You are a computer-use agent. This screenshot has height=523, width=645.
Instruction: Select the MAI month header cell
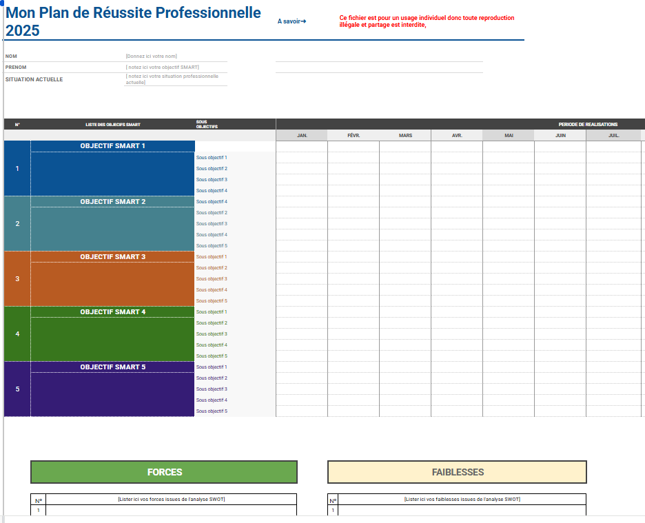pos(508,135)
